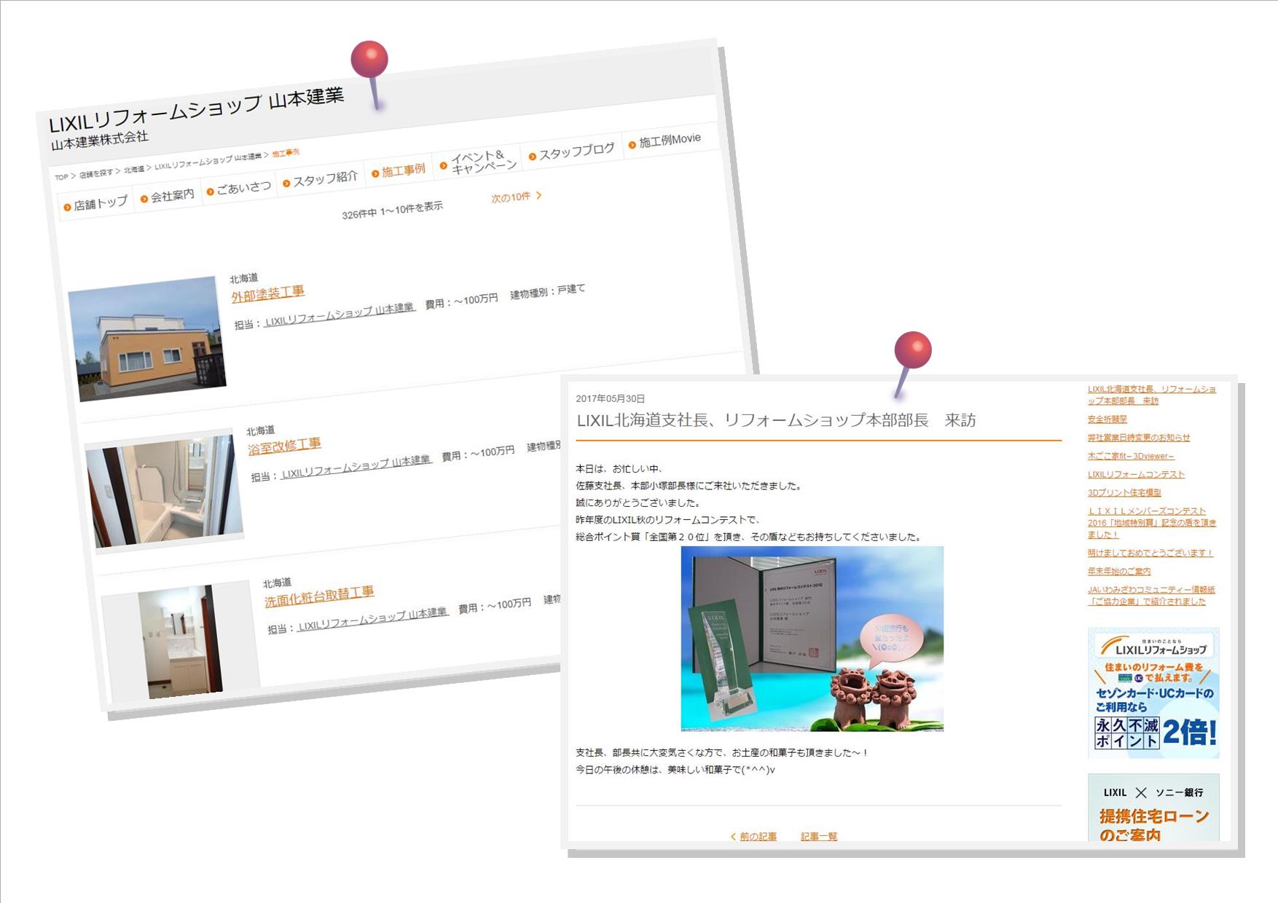Click the orange house exterior thumbnail
Viewport: 1278px width, 903px height.
148,338
